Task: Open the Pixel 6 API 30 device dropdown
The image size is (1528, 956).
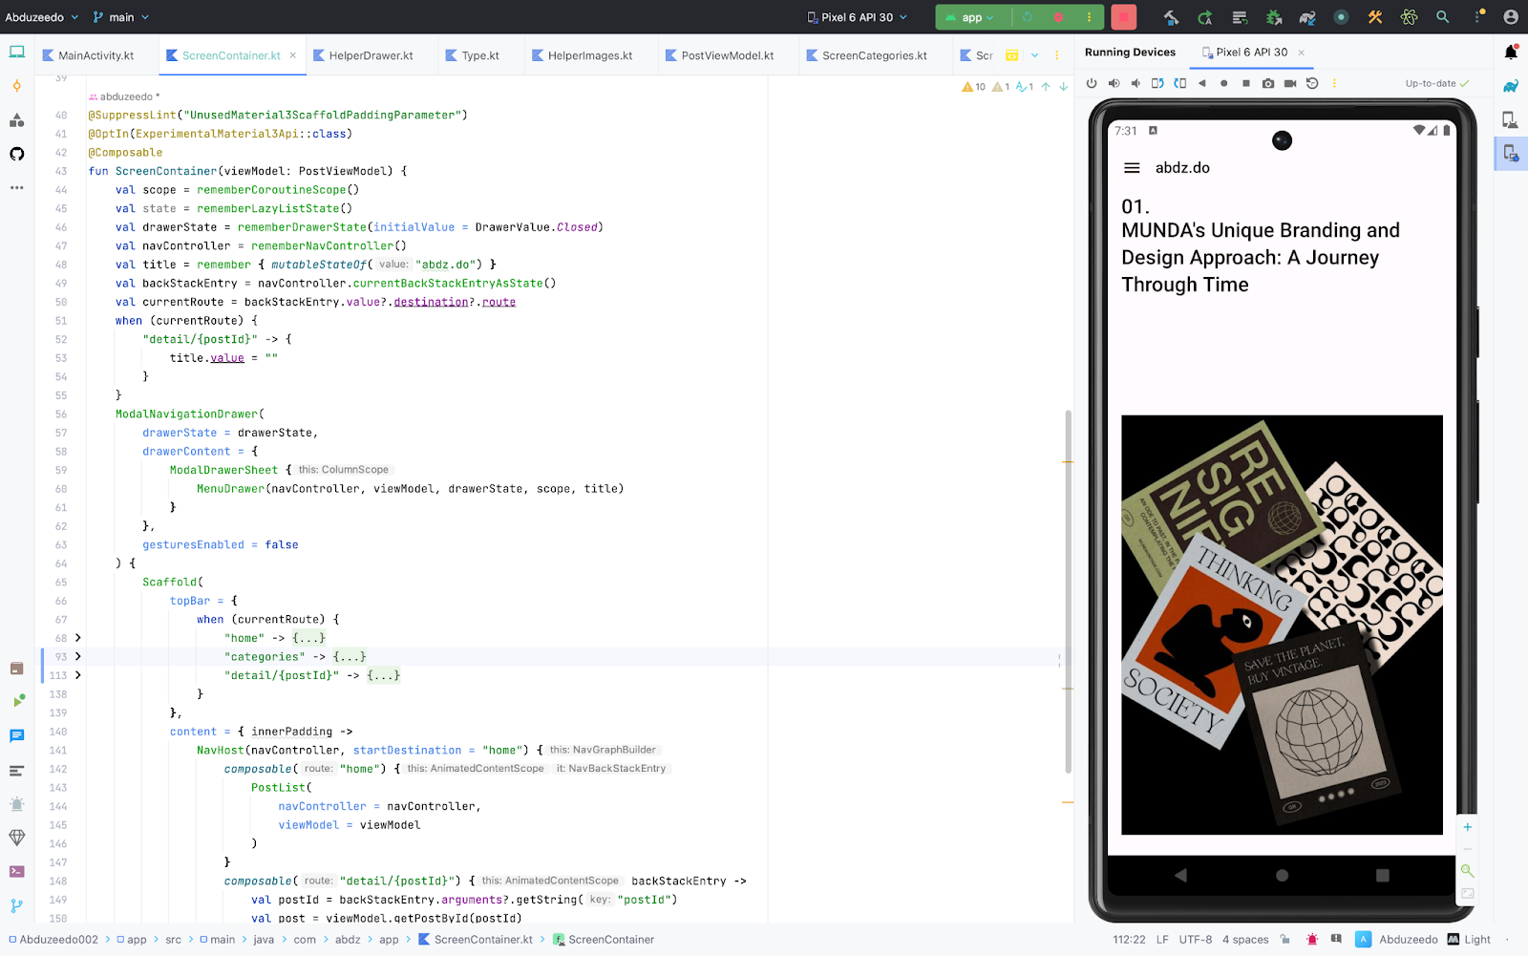Action: click(x=857, y=17)
